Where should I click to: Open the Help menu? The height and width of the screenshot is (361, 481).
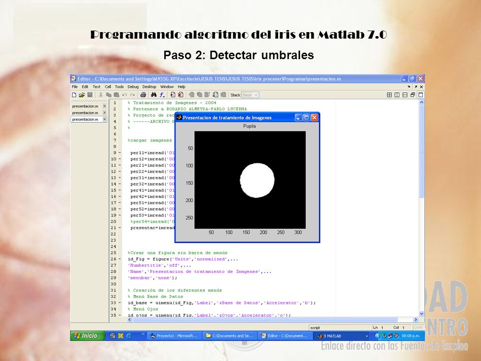(181, 87)
